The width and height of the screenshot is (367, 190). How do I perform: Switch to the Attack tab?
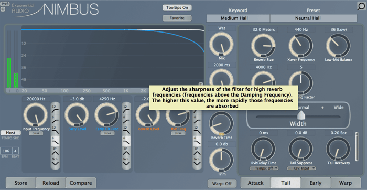(x=256, y=183)
